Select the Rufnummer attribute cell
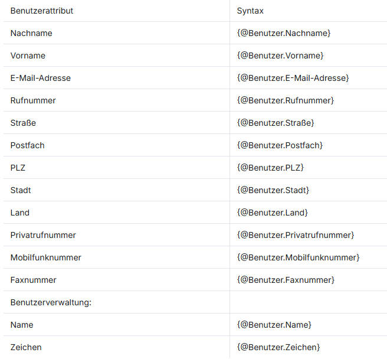387x359 pixels. click(x=33, y=100)
